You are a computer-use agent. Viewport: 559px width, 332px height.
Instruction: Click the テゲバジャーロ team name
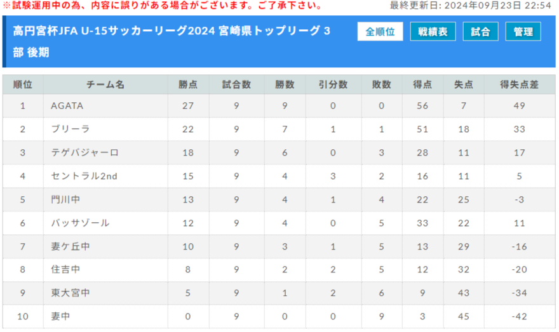click(x=84, y=152)
